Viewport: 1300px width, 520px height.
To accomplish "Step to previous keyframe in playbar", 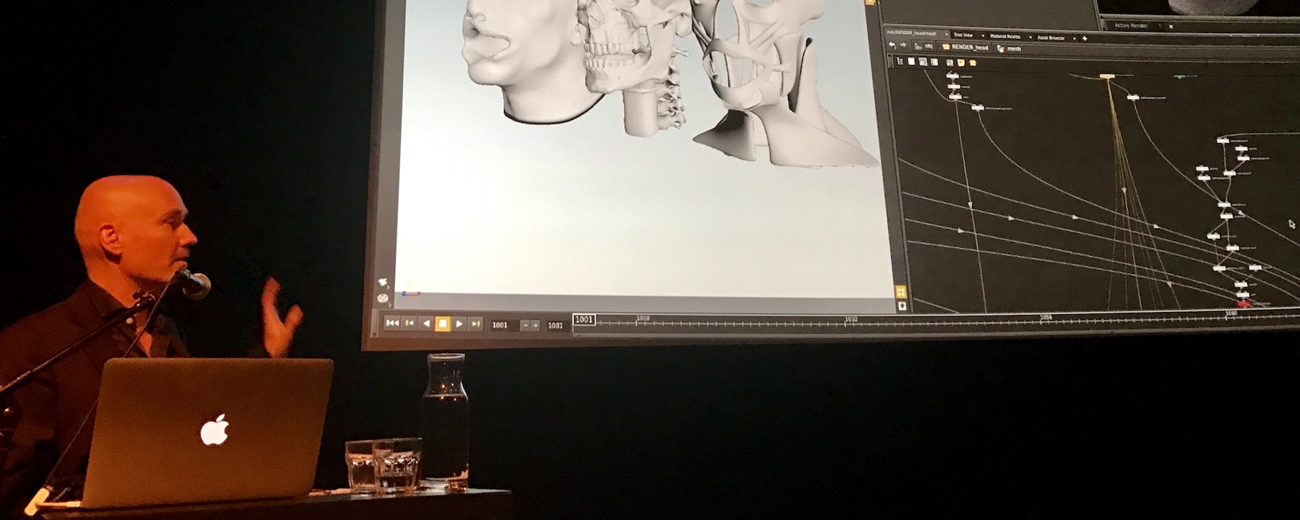I will [x=409, y=324].
